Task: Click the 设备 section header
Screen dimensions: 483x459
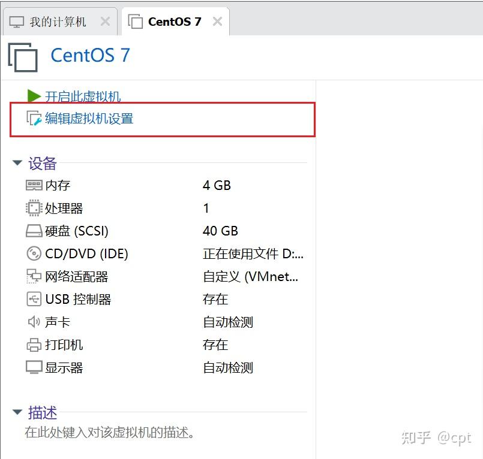Action: (43, 163)
